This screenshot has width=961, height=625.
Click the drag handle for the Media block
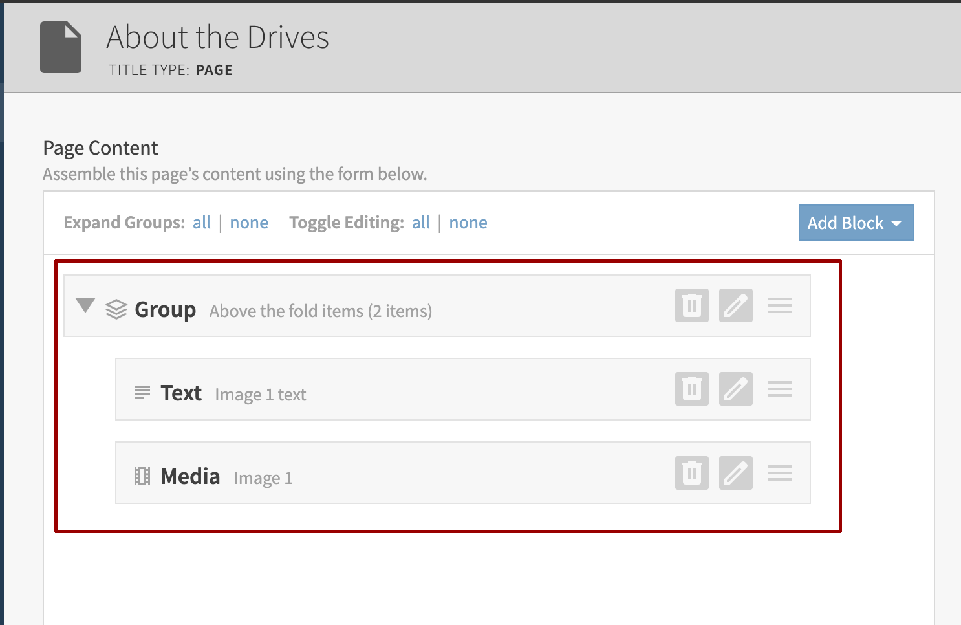780,473
